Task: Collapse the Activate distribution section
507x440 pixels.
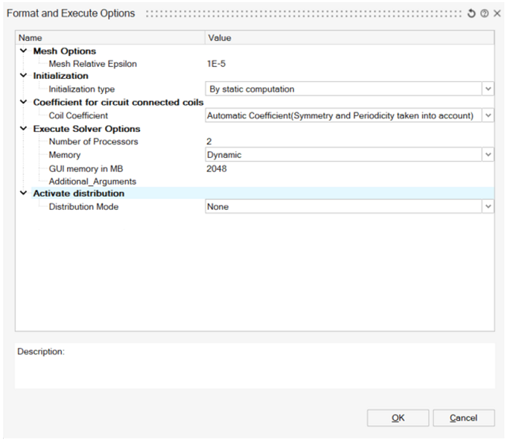Action: tap(23, 194)
